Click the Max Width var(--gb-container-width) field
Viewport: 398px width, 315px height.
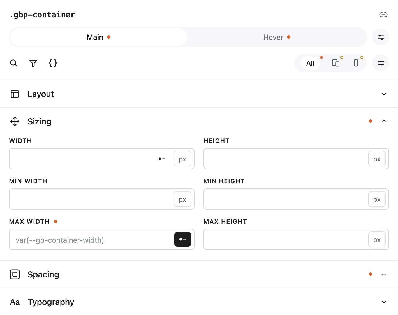(x=102, y=239)
